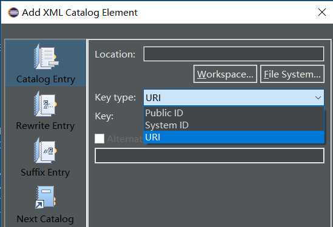
Task: Collapse the Key type list via chevron arrow
Action: tap(318, 97)
